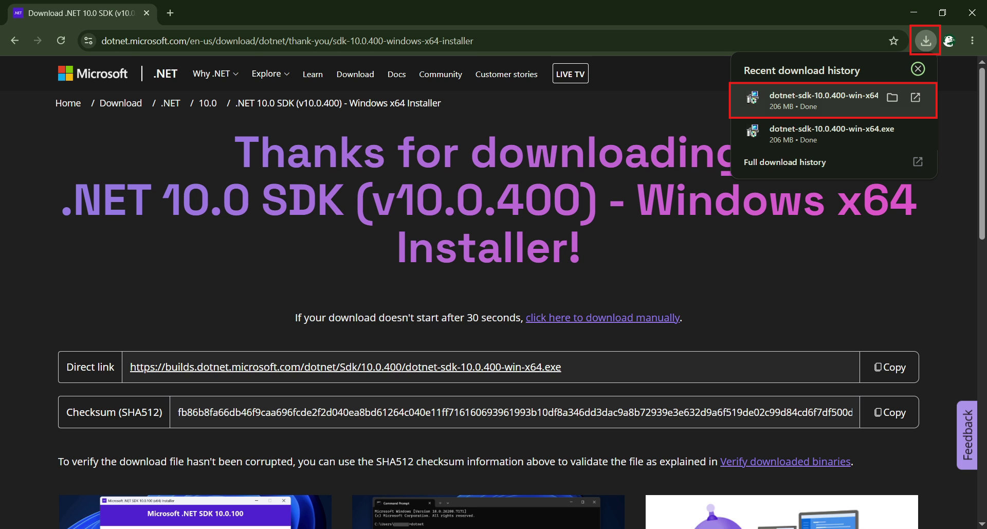The height and width of the screenshot is (529, 987).
Task: Click the browser forward arrow
Action: 38,41
